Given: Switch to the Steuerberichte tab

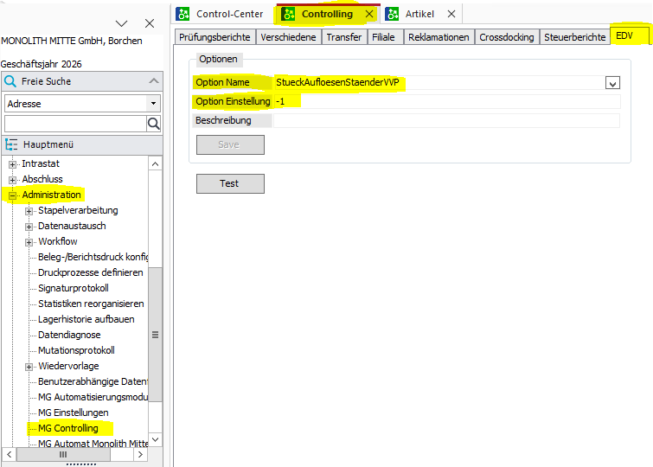Looking at the screenshot, I should pos(574,37).
